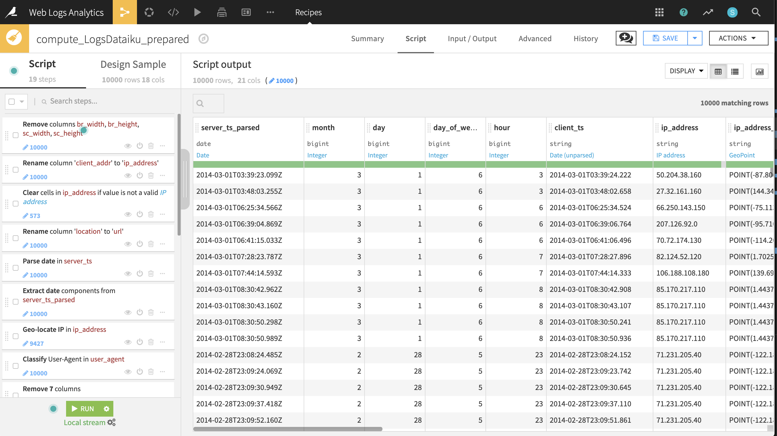The image size is (777, 436).
Task: Open select-all steps dropdown caret
Action: pos(22,101)
